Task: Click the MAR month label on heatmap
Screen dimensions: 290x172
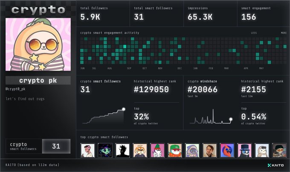Action: 226,68
